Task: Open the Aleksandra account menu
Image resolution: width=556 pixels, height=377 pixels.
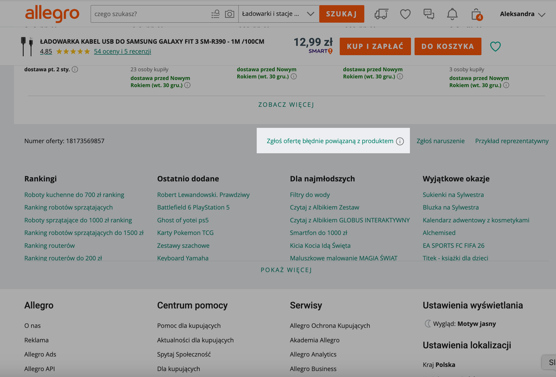Action: 522,14
